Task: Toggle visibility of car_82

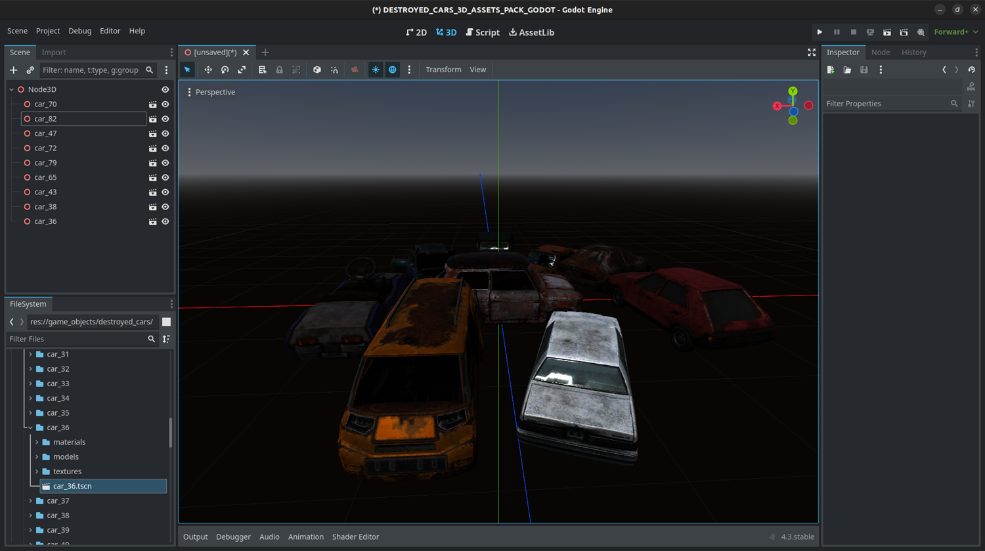Action: click(165, 119)
